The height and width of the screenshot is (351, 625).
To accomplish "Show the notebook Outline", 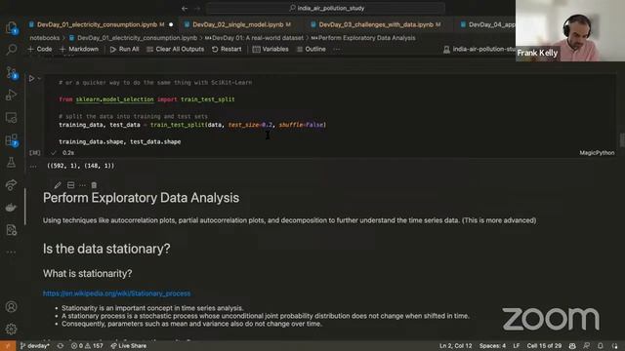I will pos(312,49).
